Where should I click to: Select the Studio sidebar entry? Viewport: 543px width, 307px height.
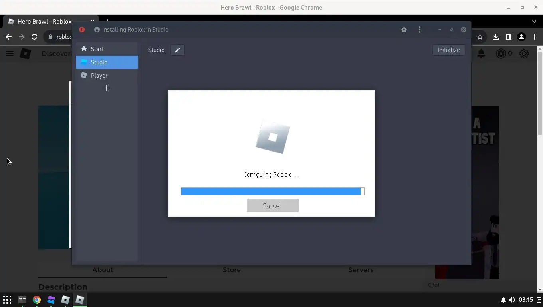[107, 62]
